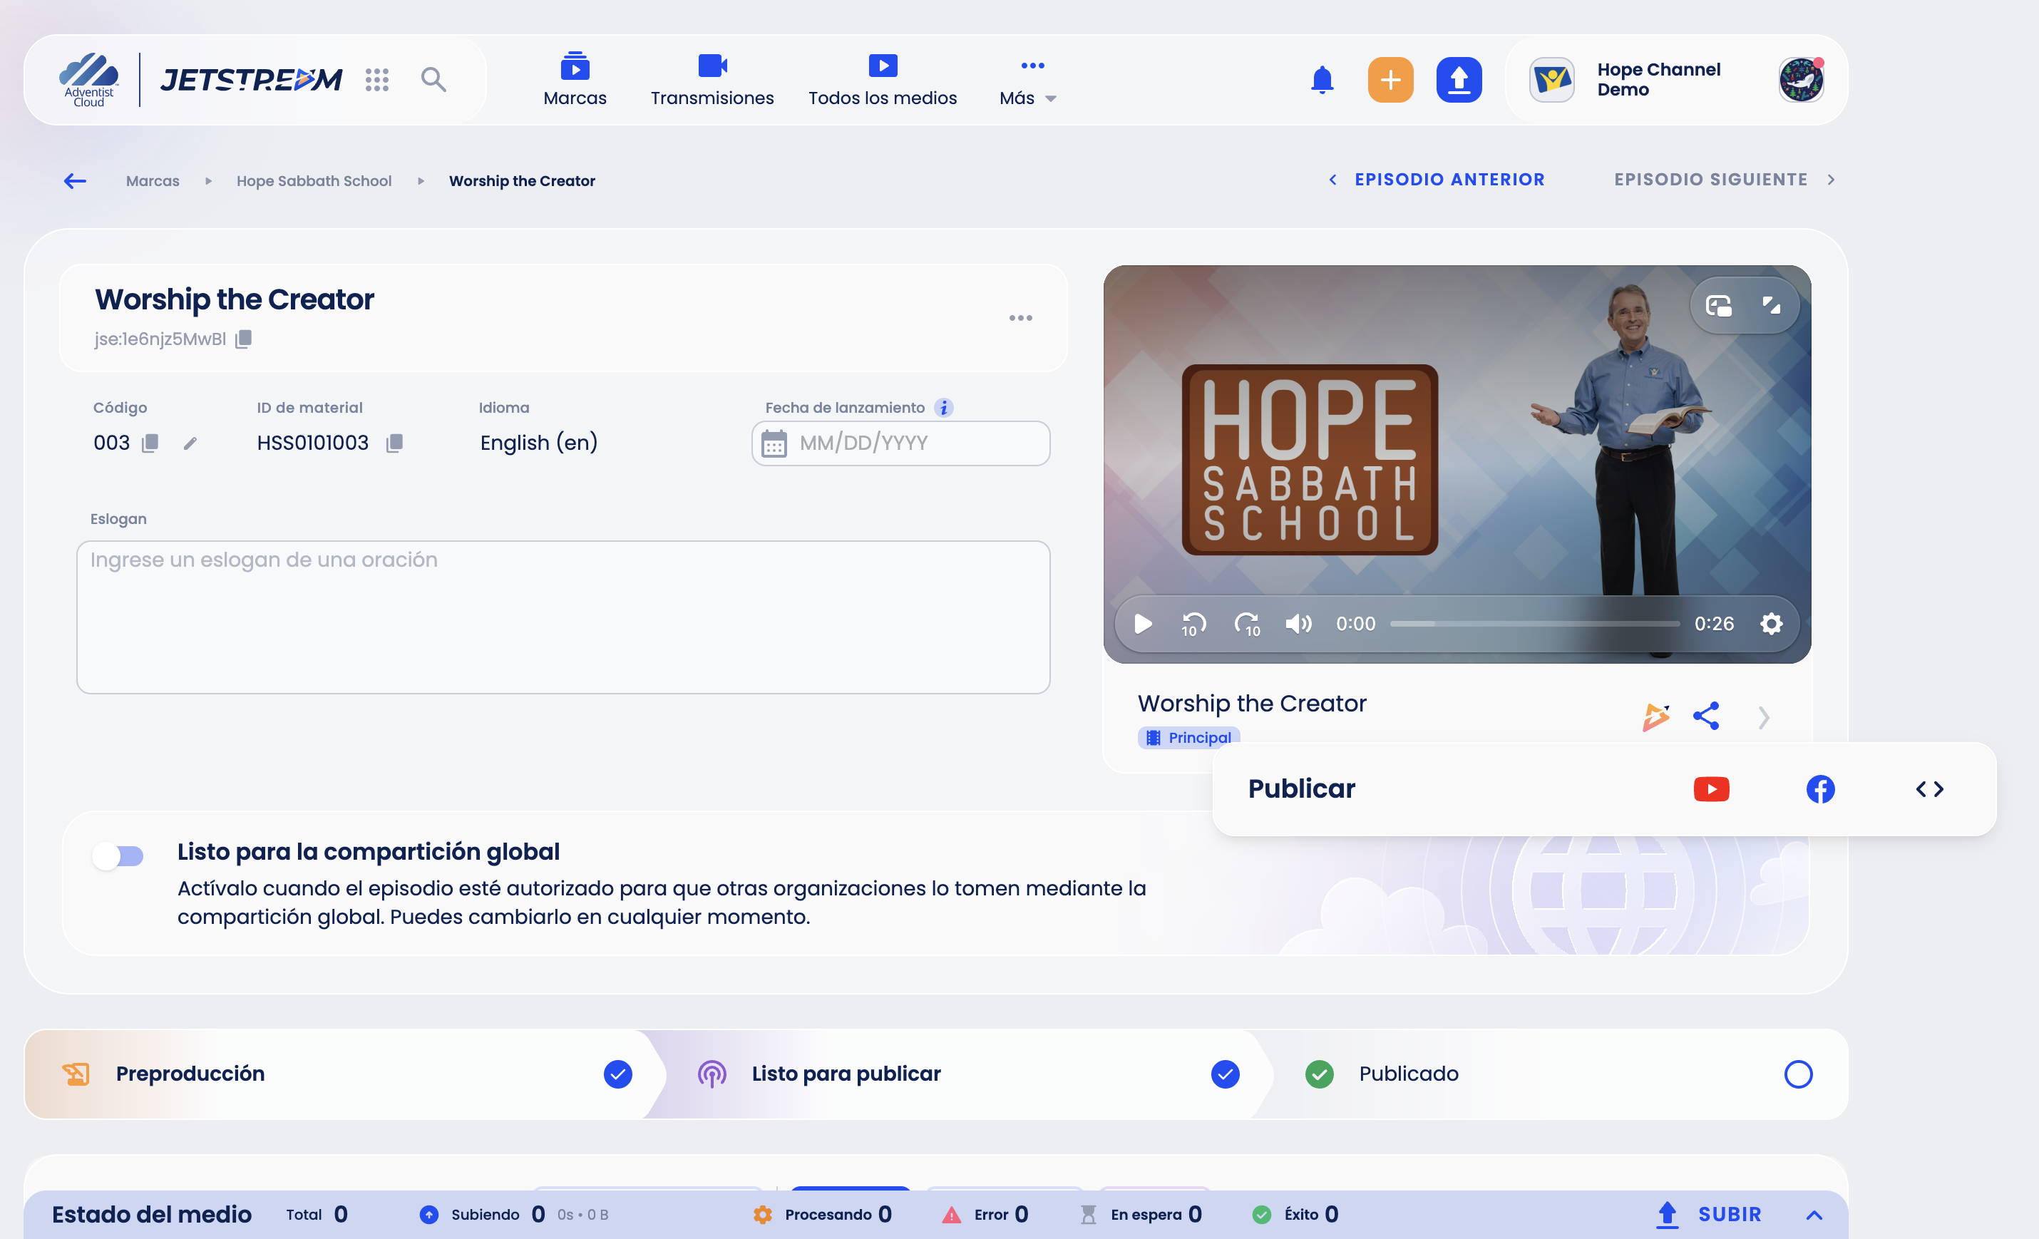Screen dimensions: 2039x1239
Task: Toggle the Listo para publicar checkmark
Action: (x=1225, y=1074)
